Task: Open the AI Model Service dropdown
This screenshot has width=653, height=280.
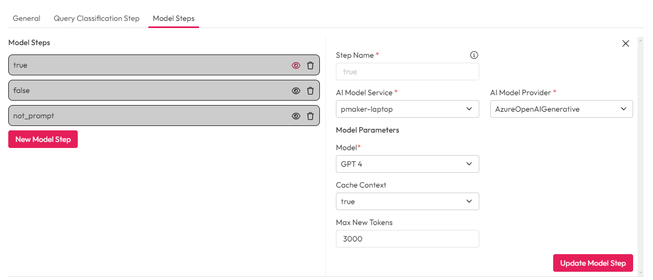Action: pyautogui.click(x=407, y=109)
